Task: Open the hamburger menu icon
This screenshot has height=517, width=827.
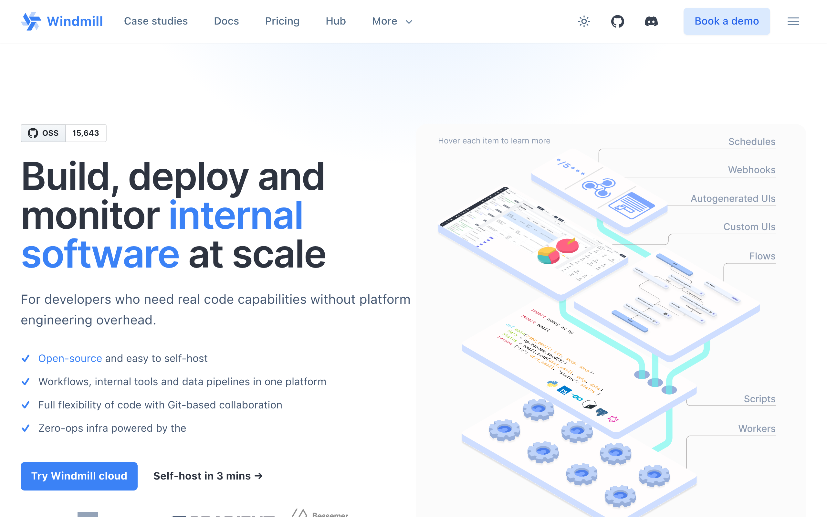Action: coord(793,21)
